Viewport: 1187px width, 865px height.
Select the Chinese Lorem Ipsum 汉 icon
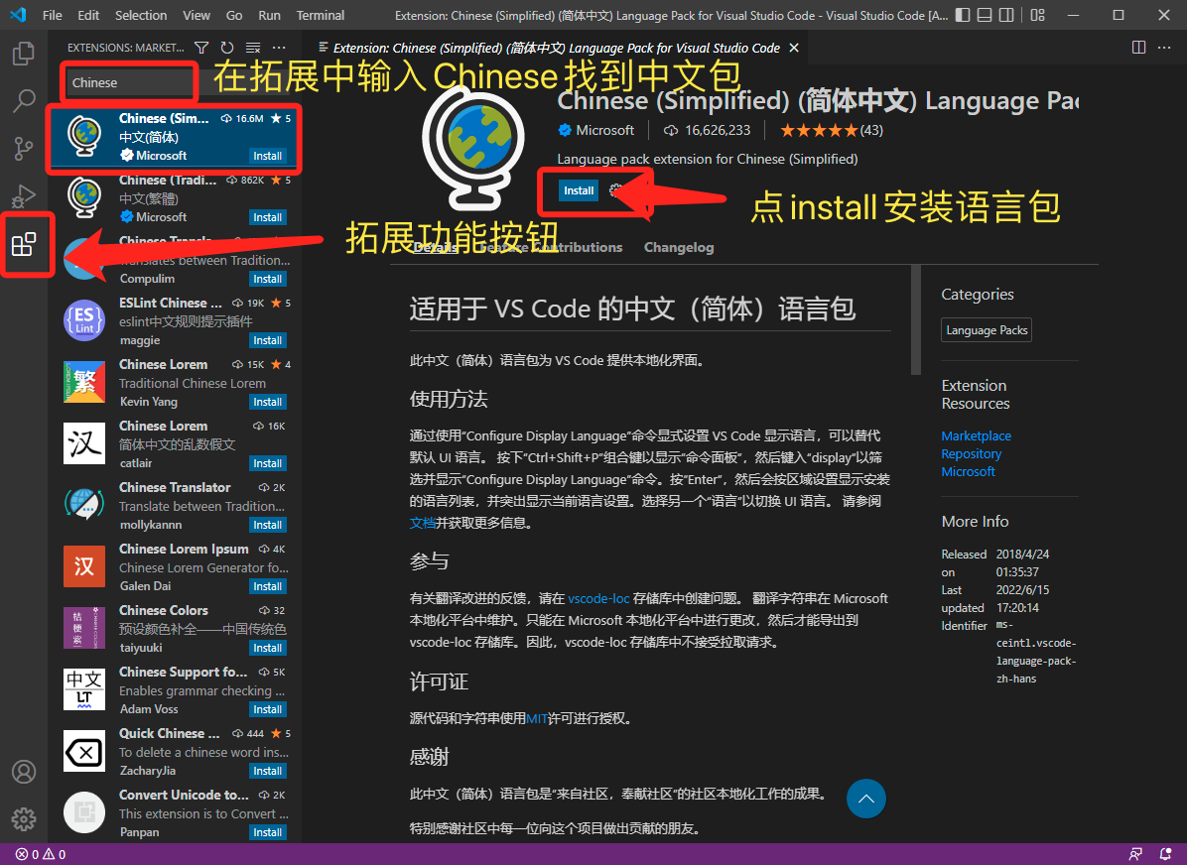point(84,566)
